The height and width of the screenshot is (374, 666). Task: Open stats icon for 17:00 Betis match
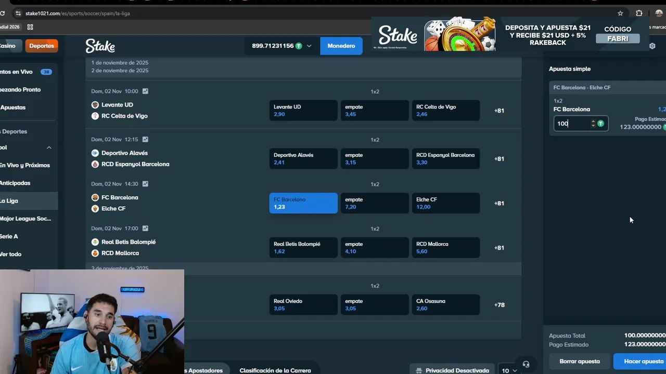tap(145, 228)
